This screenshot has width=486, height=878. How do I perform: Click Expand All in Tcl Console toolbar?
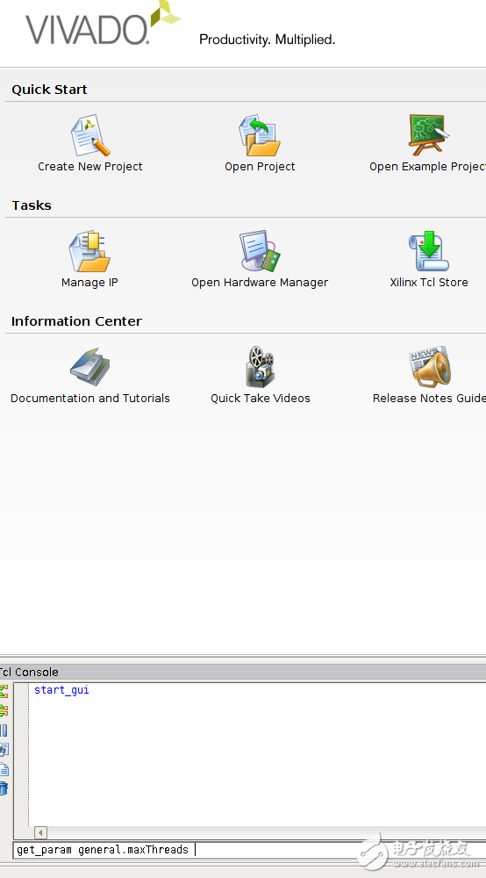click(4, 711)
